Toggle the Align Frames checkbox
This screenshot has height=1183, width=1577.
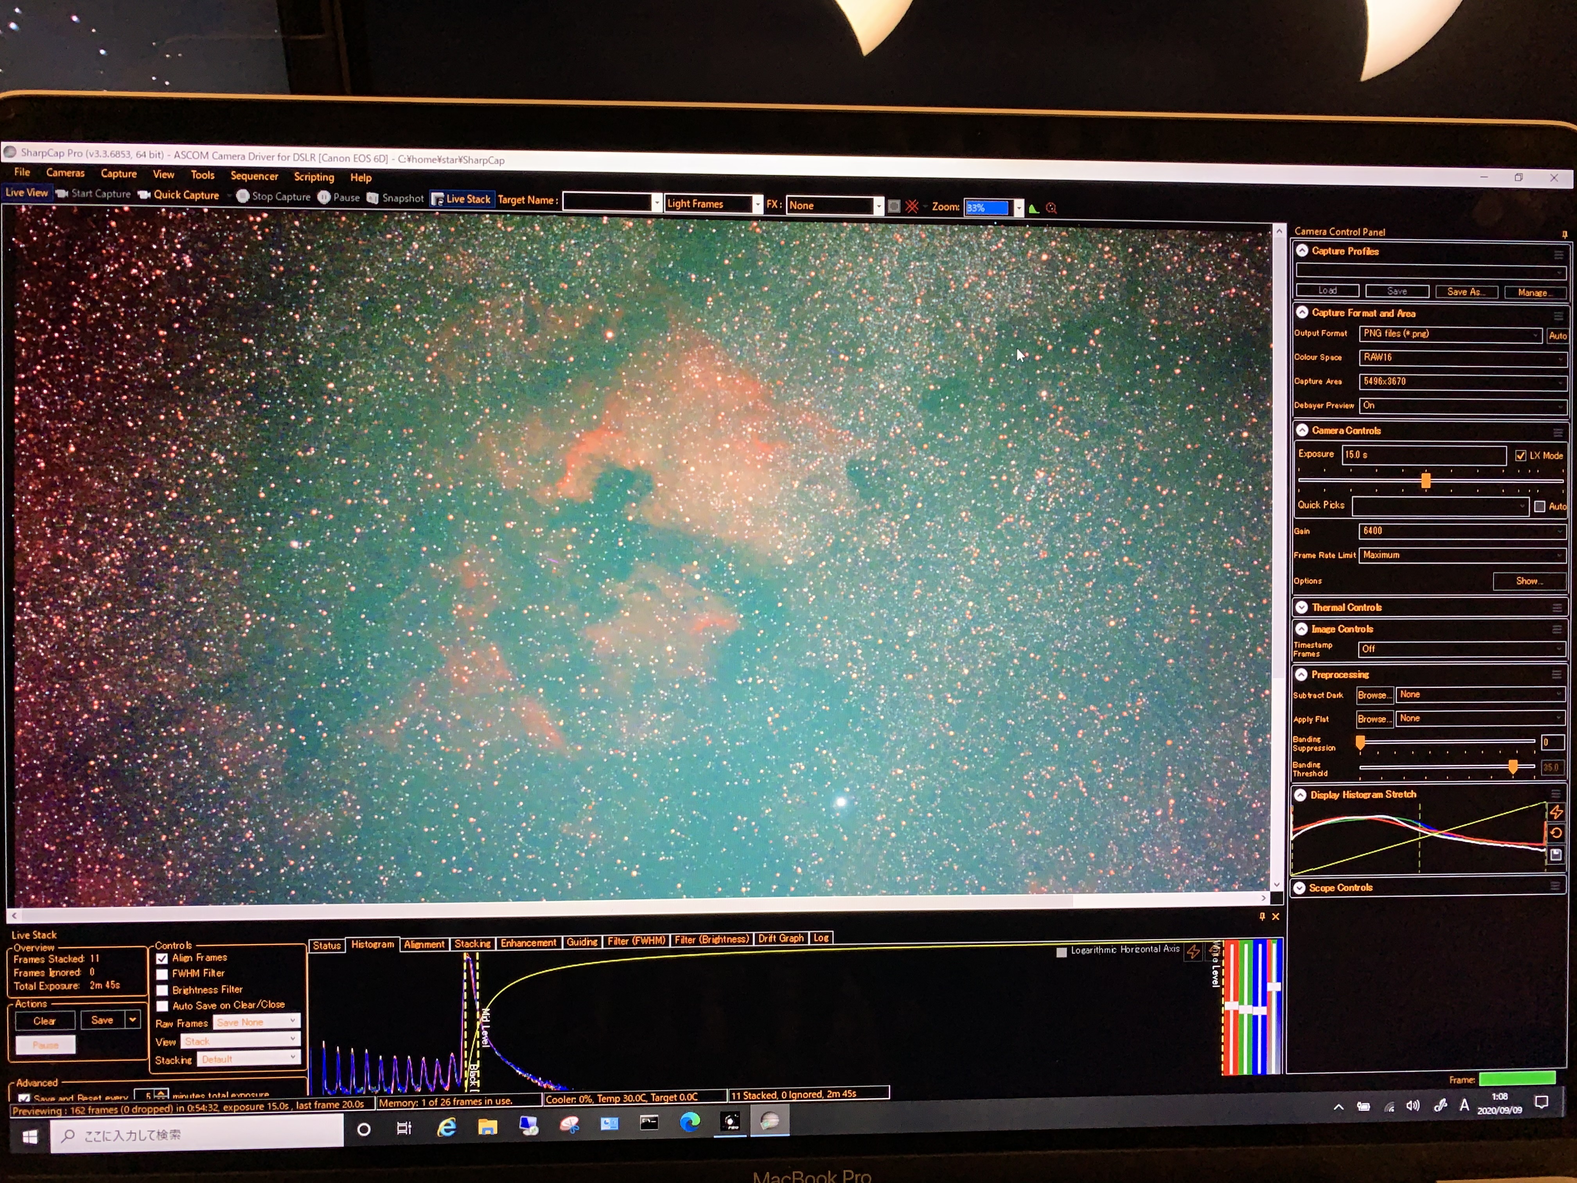163,958
